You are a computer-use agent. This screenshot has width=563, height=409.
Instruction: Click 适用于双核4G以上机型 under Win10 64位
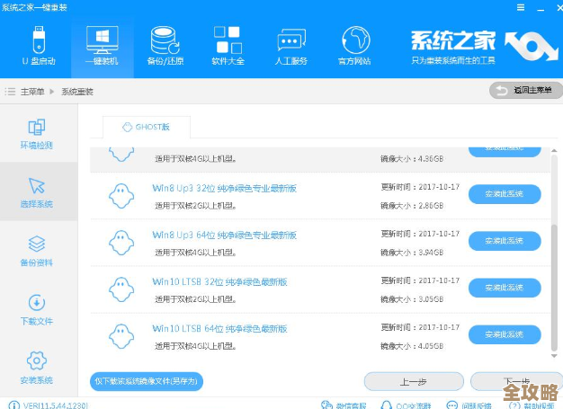tap(196, 346)
